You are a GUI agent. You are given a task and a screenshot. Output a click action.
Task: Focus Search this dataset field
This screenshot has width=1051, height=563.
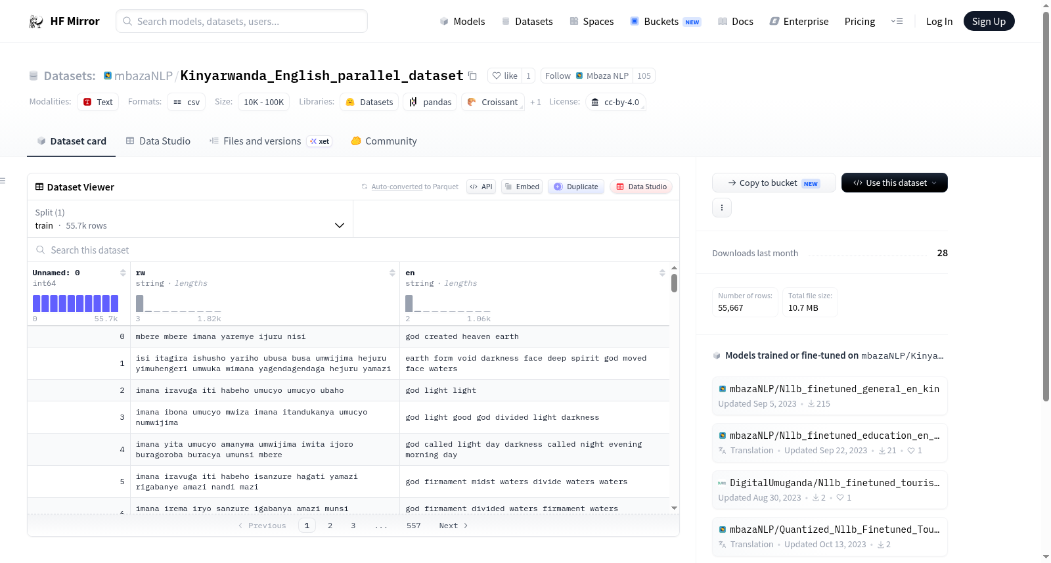coord(353,250)
